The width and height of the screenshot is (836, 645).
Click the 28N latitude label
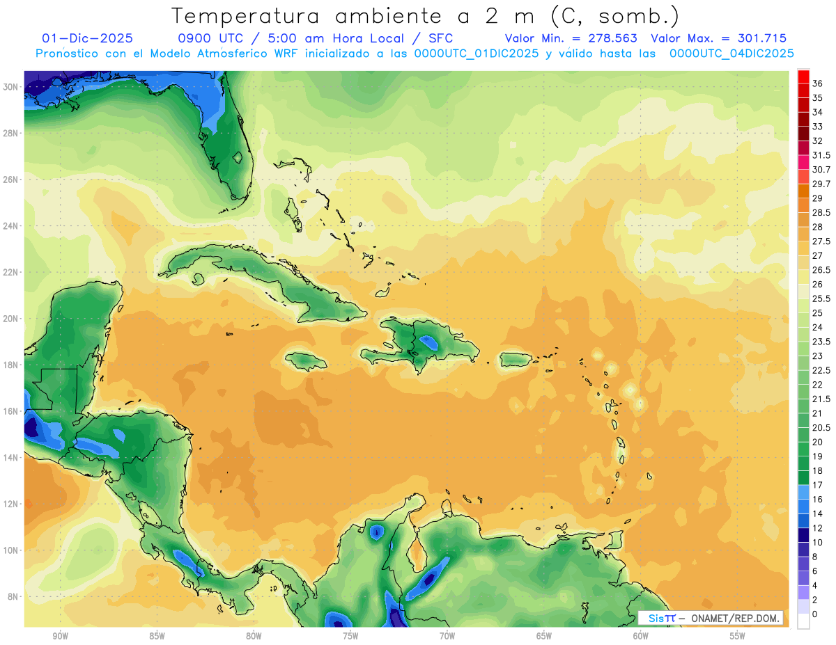point(12,133)
